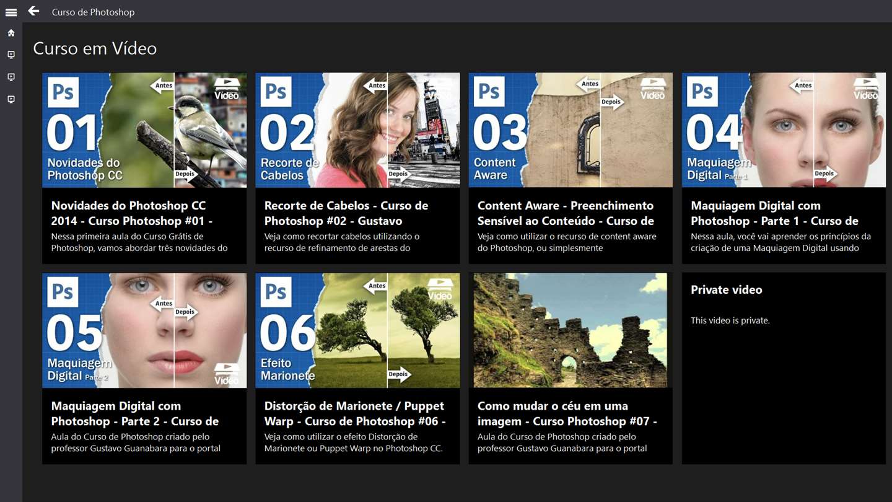Open video 03 Content Aware thumbnail
The image size is (892, 502).
pos(571,130)
